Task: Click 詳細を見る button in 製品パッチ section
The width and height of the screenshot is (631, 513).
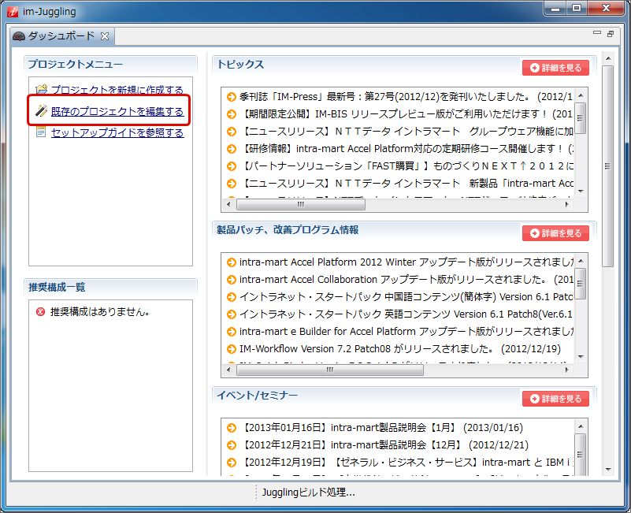Action: (555, 233)
